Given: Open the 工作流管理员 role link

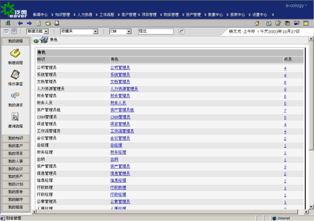Looking at the screenshot, I should (122, 131).
